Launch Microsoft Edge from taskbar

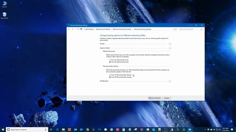58,129
